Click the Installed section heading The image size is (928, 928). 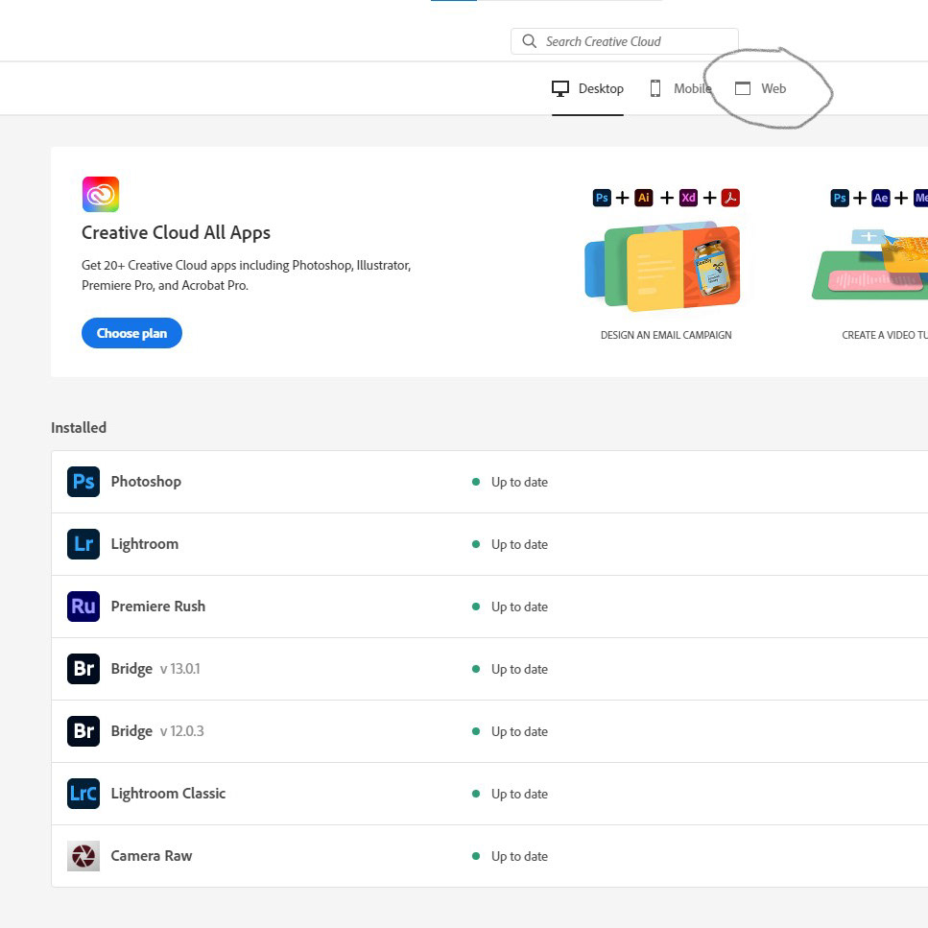pyautogui.click(x=79, y=427)
